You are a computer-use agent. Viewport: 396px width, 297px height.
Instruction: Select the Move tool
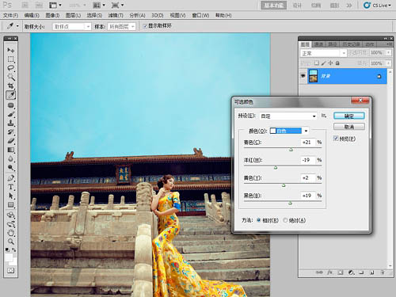click(x=11, y=50)
